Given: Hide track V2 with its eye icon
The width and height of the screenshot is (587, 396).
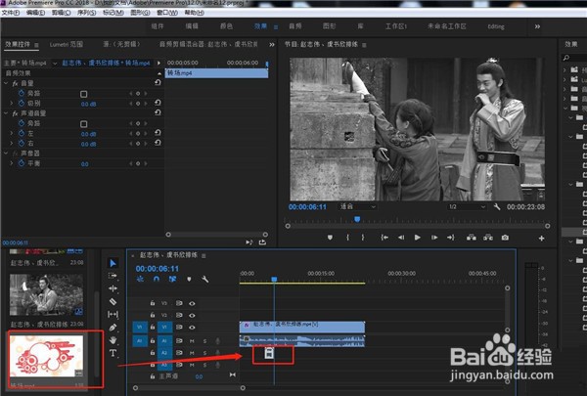Looking at the screenshot, I should pyautogui.click(x=192, y=315).
